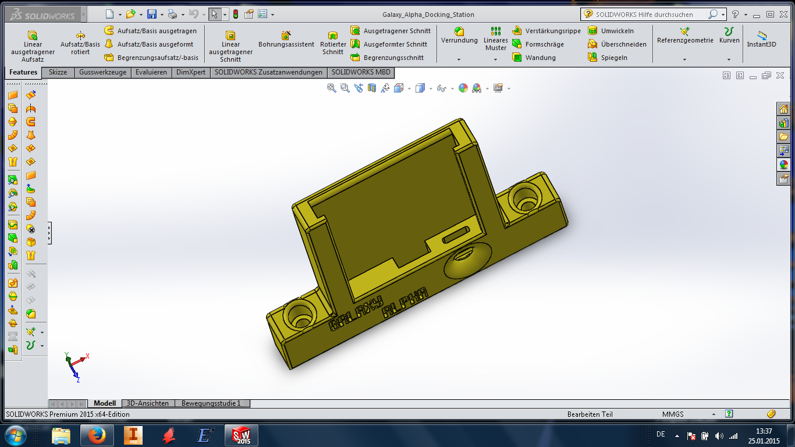The height and width of the screenshot is (447, 795).
Task: Expand the selection tool dropdown arrow
Action: point(225,15)
